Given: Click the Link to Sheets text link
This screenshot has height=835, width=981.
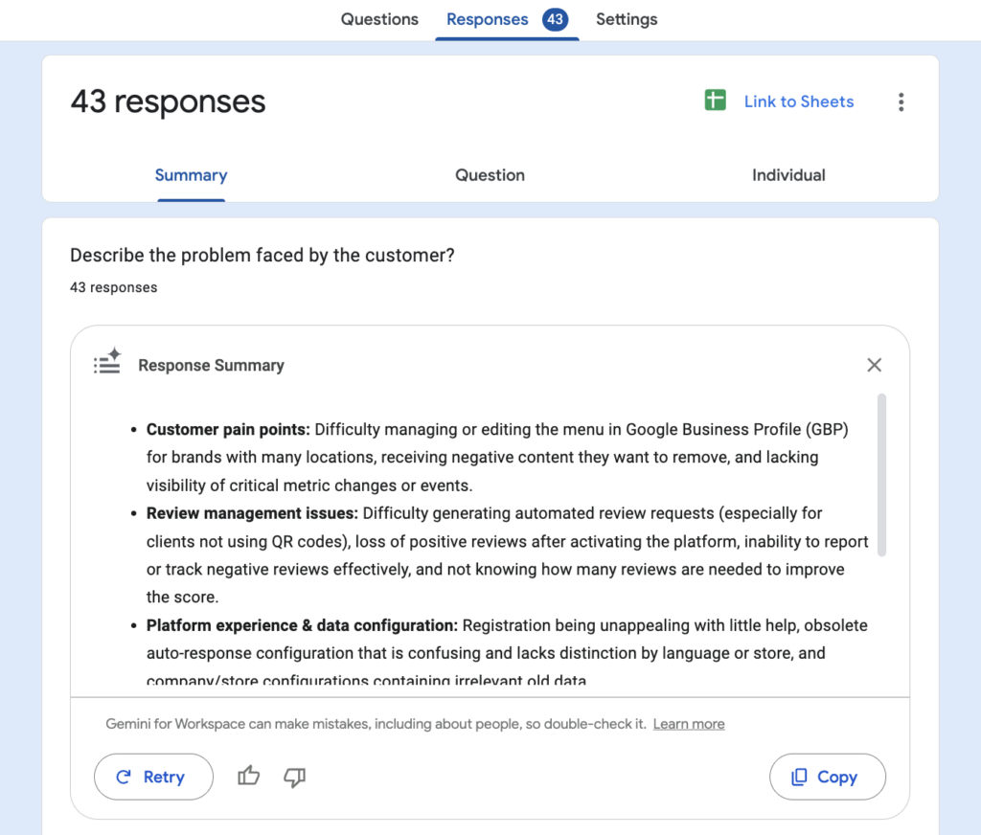Looking at the screenshot, I should pyautogui.click(x=799, y=102).
